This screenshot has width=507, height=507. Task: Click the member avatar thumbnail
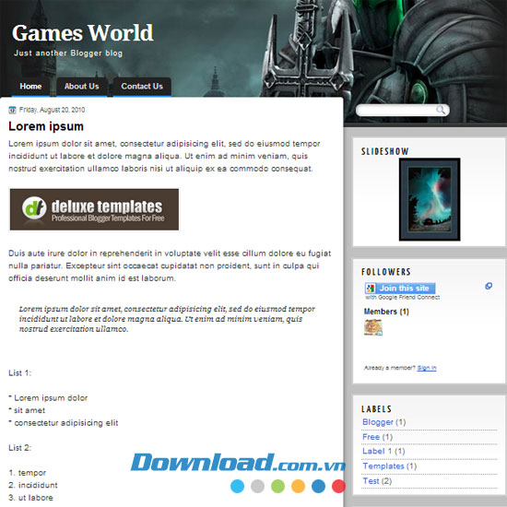[373, 327]
